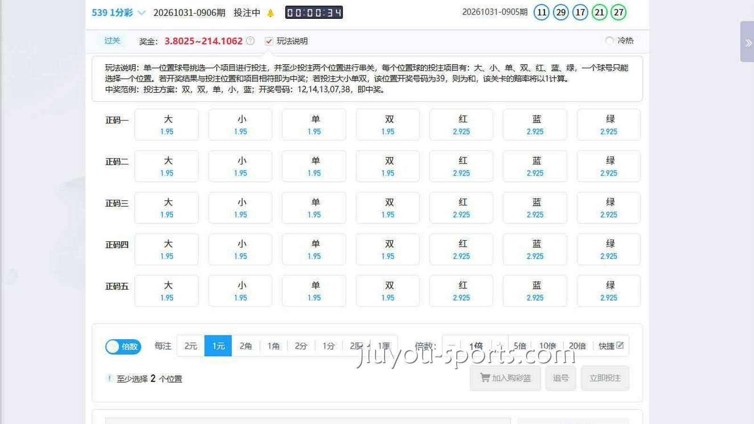Image resolution: width=754 pixels, height=424 pixels.
Task: Click drawn ball number 17
Action: 580,12
